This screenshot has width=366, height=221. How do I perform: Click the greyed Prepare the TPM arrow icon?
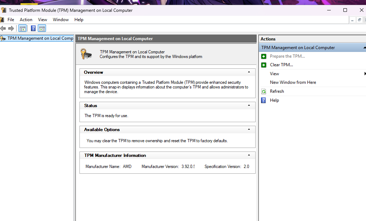[264, 56]
